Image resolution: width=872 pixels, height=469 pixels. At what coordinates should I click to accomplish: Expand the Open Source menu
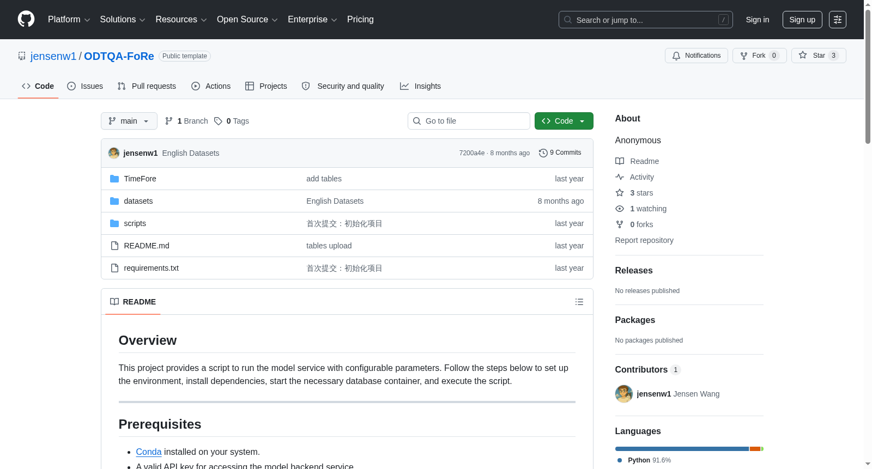247,20
